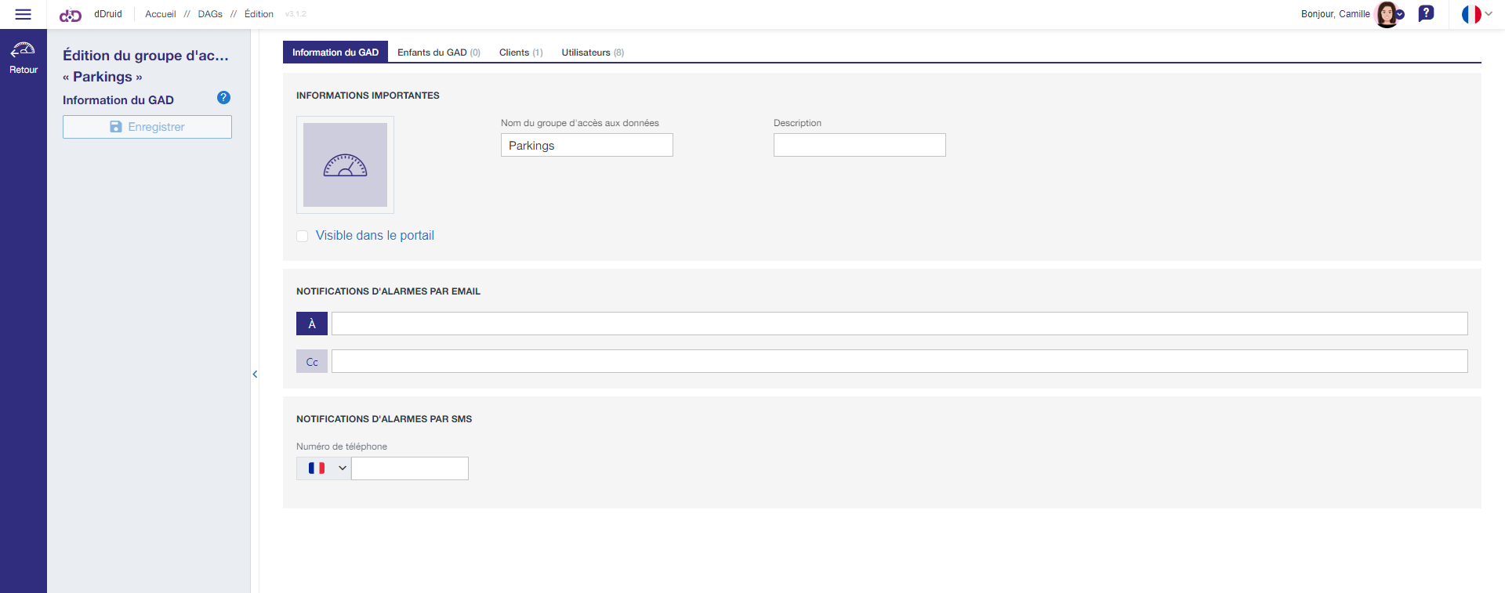The width and height of the screenshot is (1505, 593).
Task: Switch to Information du GAD tab
Action: tap(335, 52)
